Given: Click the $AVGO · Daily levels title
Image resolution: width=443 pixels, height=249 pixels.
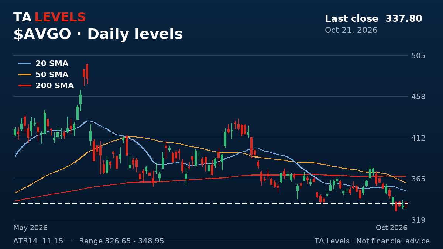Looking at the screenshot, I should 98,35.
